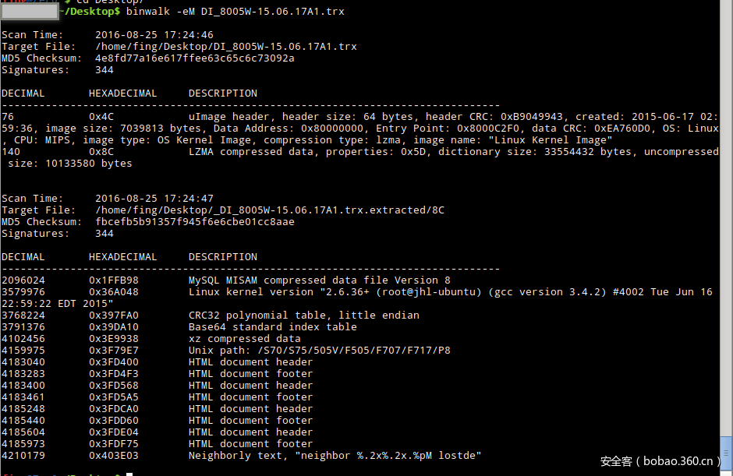
Task: Click the second MD5 checksum fbcefb5b91357f945f6e6cbe01cc8aae
Action: pos(194,222)
